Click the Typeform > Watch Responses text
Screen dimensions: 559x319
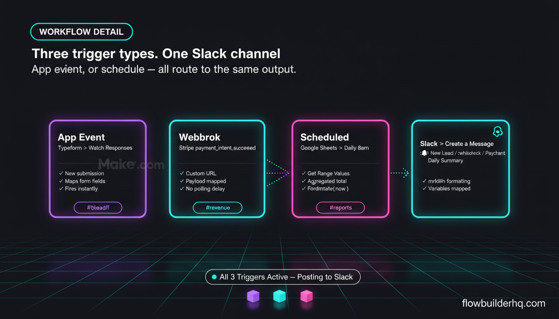(95, 148)
